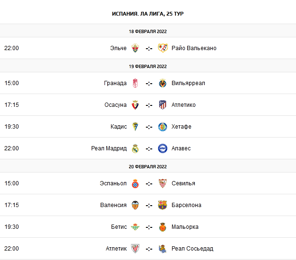Click the Real Sociedad crest icon

(163, 249)
